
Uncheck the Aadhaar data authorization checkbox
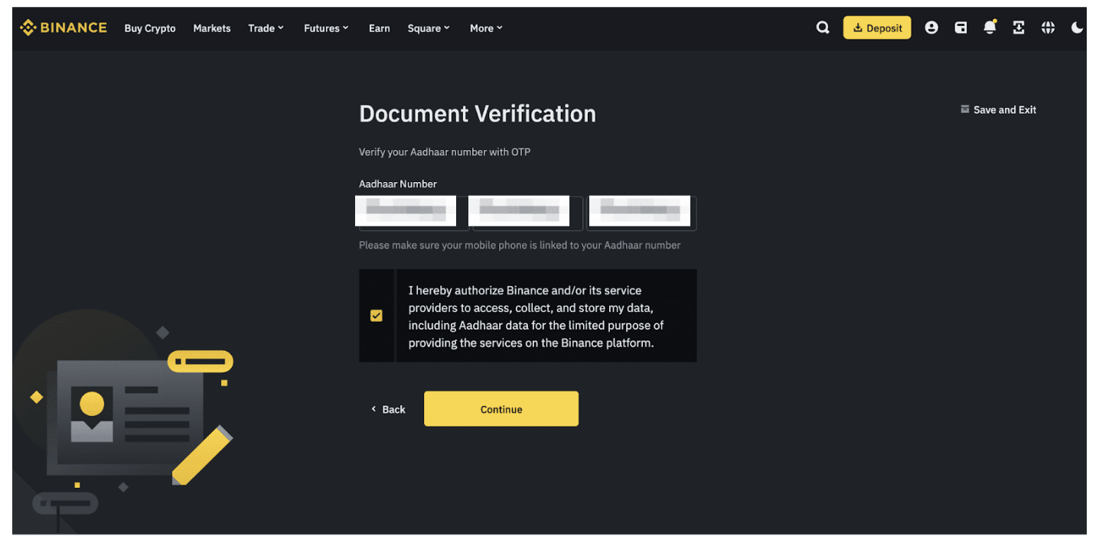(377, 316)
